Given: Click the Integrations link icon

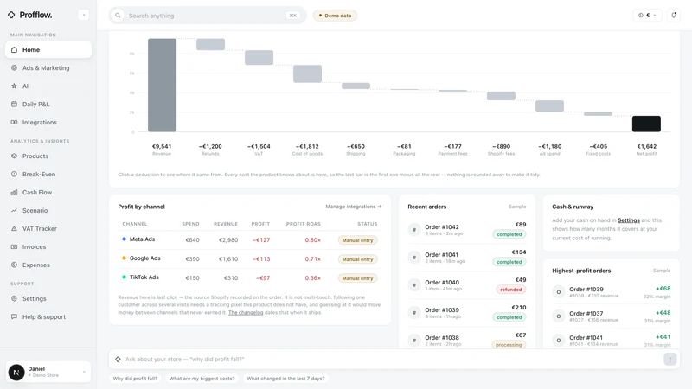Looking at the screenshot, I should [x=14, y=122].
